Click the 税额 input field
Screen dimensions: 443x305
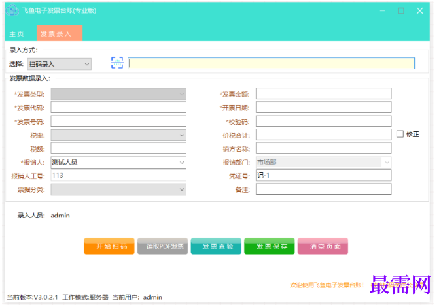point(118,148)
